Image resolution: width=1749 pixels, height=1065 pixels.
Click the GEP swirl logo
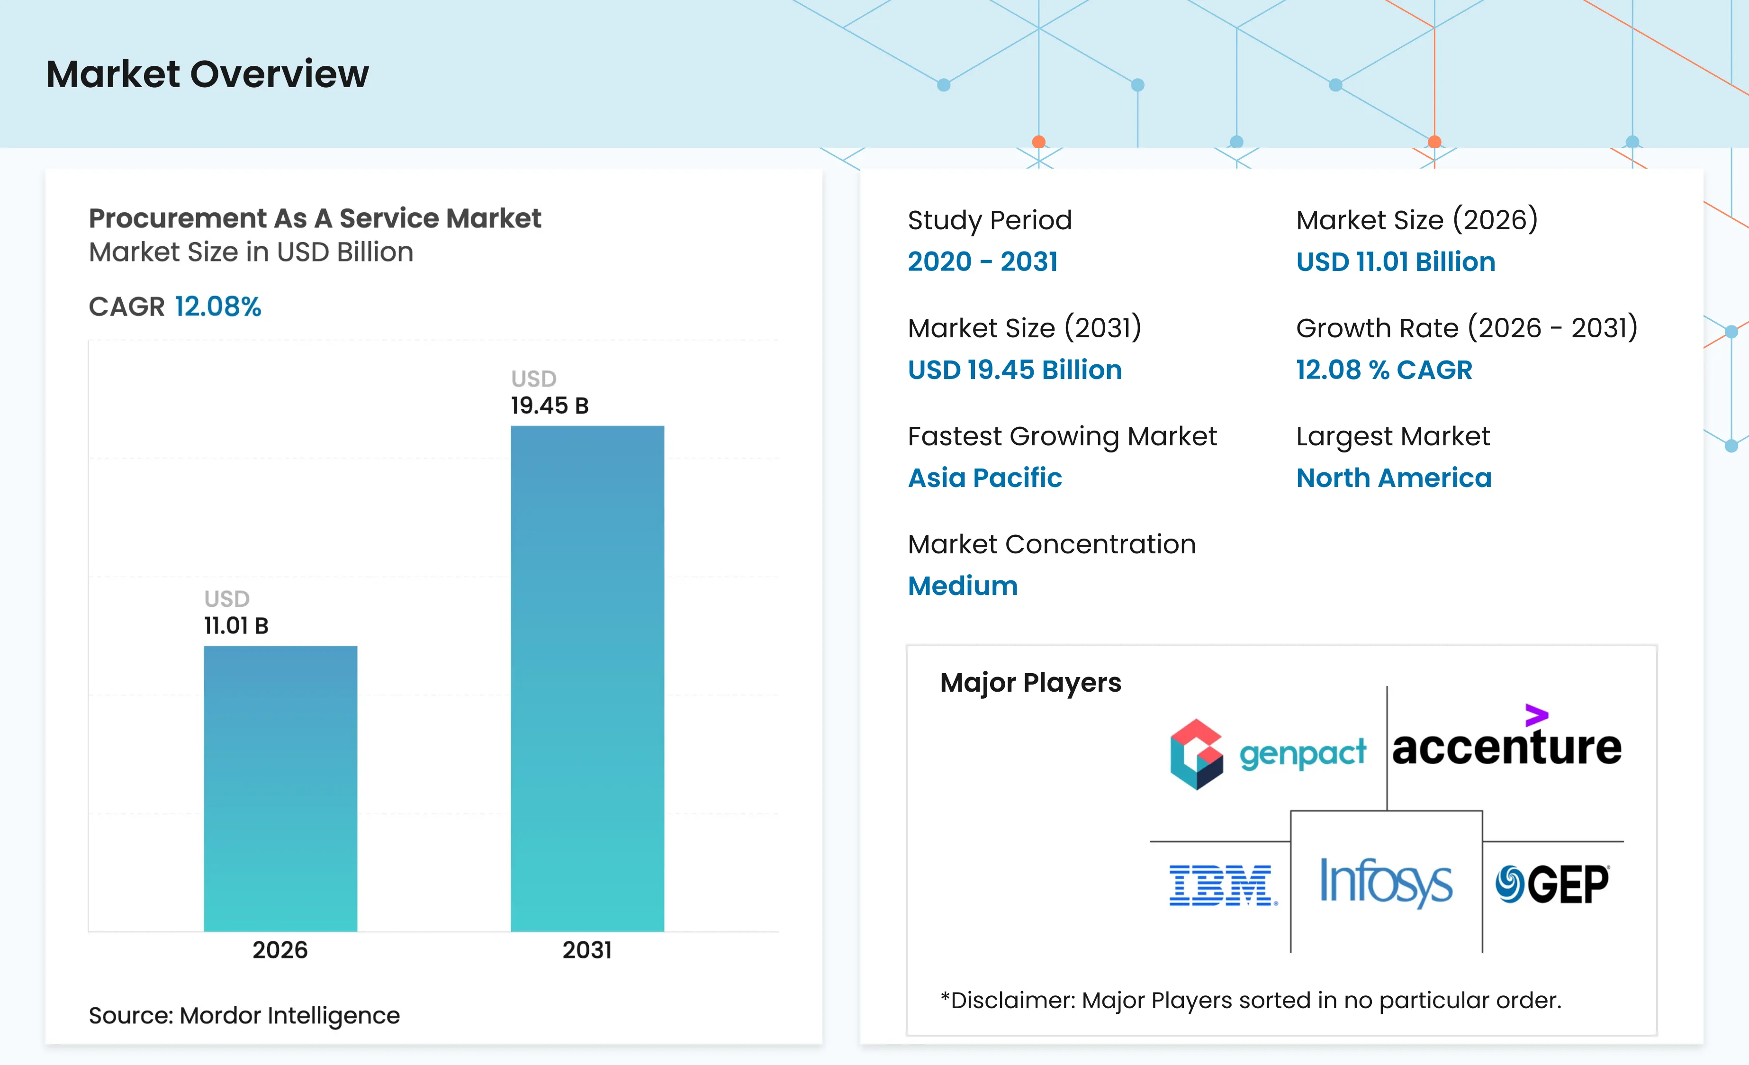(x=1510, y=884)
